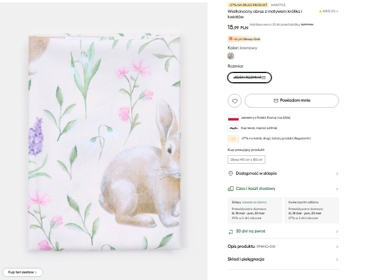Expand Skład i pielęgnacja section

(x=283, y=259)
